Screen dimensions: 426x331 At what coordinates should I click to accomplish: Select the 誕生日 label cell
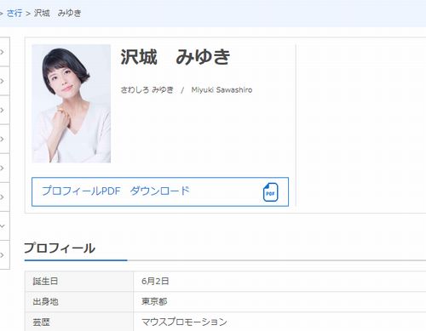pos(79,281)
